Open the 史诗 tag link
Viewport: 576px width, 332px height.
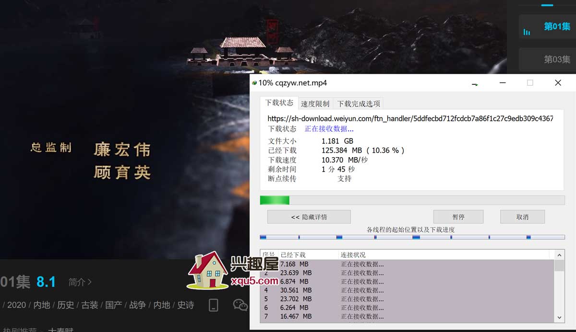coord(186,305)
